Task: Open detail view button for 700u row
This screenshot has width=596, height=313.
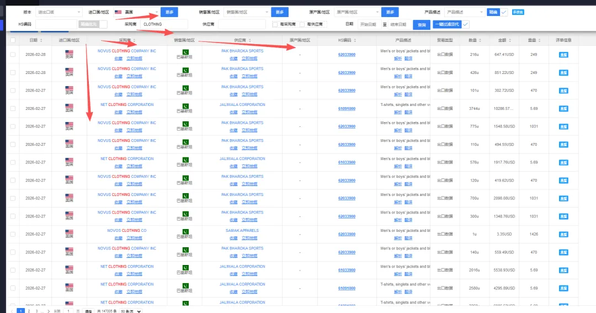Action: [x=563, y=199]
